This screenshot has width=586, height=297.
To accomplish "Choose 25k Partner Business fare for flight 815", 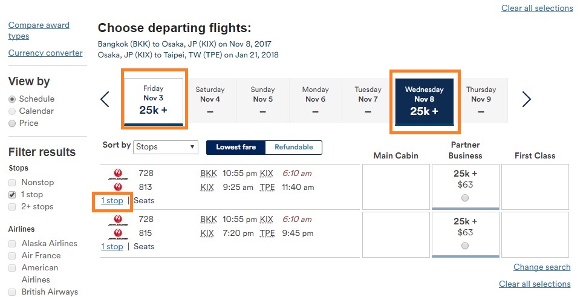I will (x=465, y=246).
